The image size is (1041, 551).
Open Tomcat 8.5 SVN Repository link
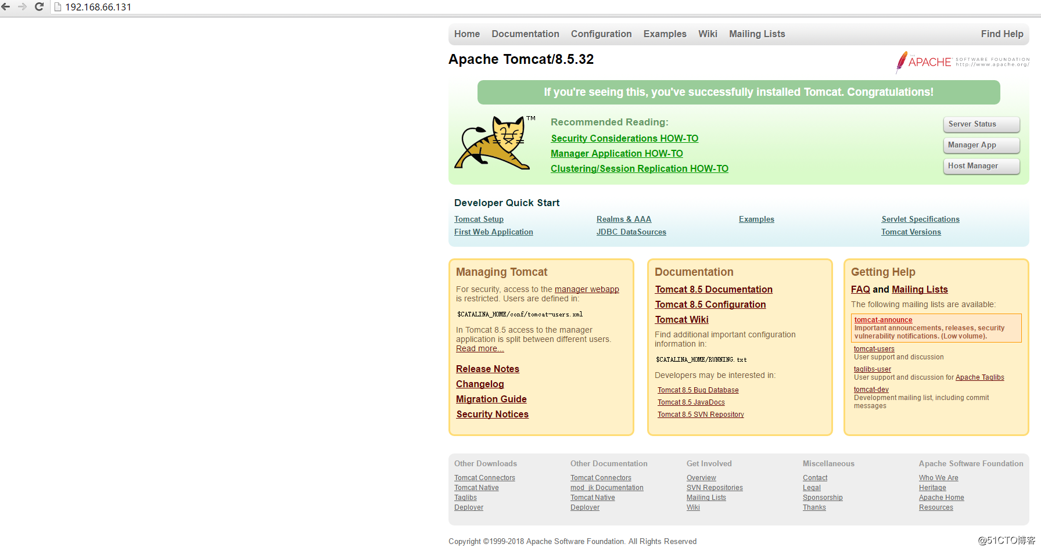701,415
